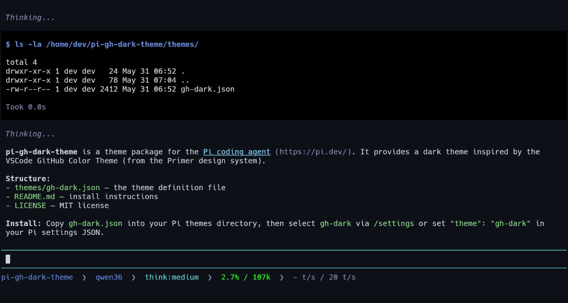
Task: Click the themes/gh-dark.json structure entry
Action: pyautogui.click(x=57, y=188)
